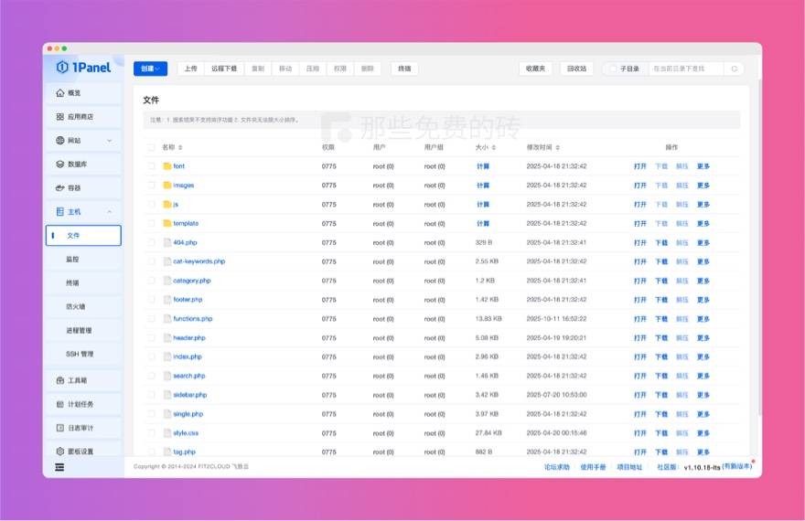Screen dimensions: 805x521
Task: Click the 上传 upload button
Action: [189, 69]
